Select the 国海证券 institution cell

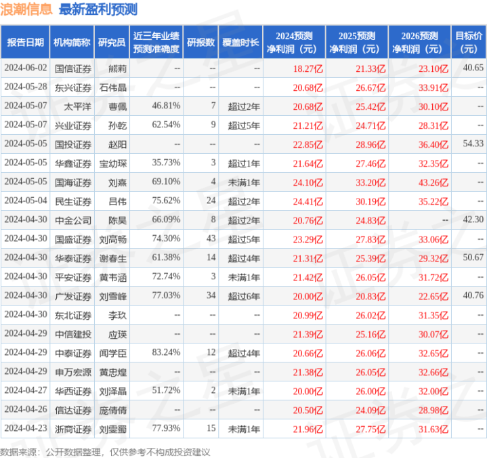pyautogui.click(x=73, y=182)
